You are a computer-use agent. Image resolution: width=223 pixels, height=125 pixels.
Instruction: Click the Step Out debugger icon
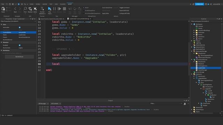coord(80,9)
